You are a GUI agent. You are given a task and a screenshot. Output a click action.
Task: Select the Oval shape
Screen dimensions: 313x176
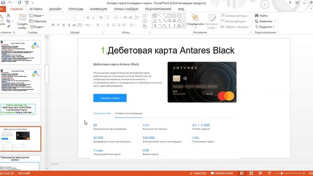(x=174, y=16)
